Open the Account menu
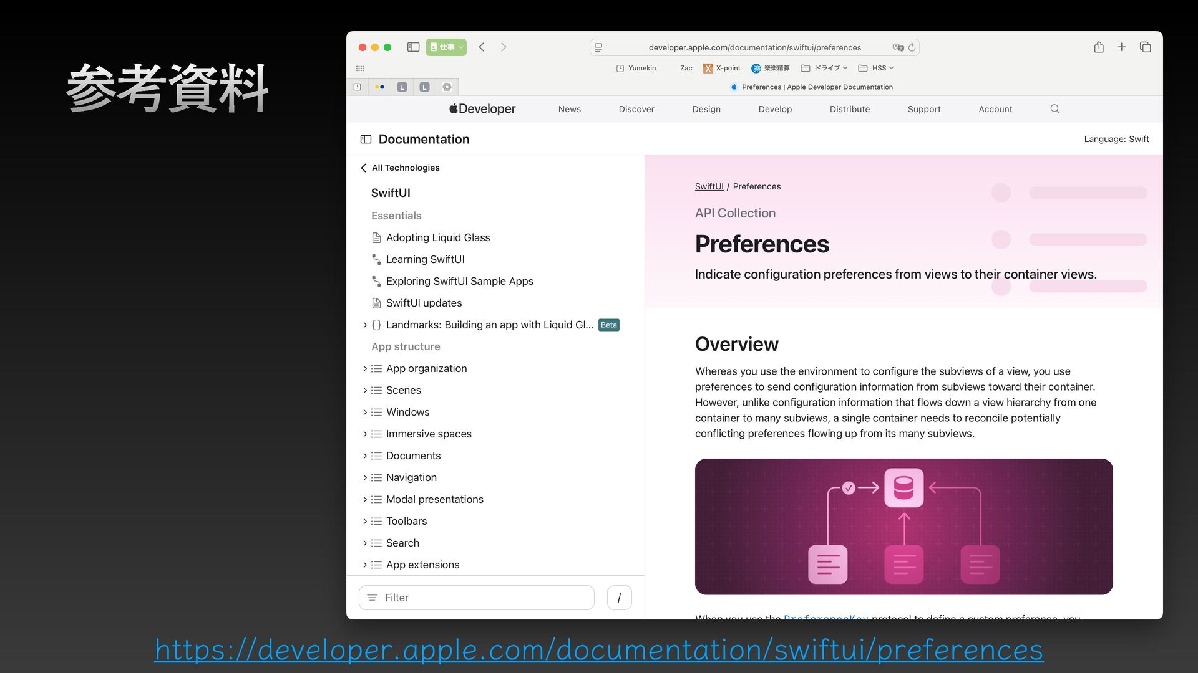The width and height of the screenshot is (1198, 673). pyautogui.click(x=995, y=109)
